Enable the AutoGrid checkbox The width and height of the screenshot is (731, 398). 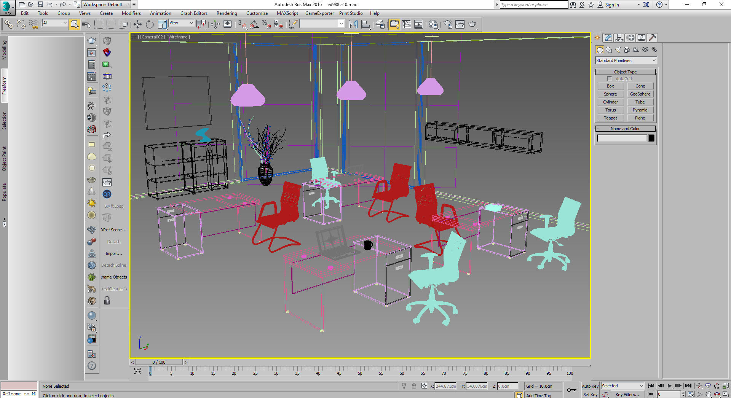pyautogui.click(x=610, y=79)
